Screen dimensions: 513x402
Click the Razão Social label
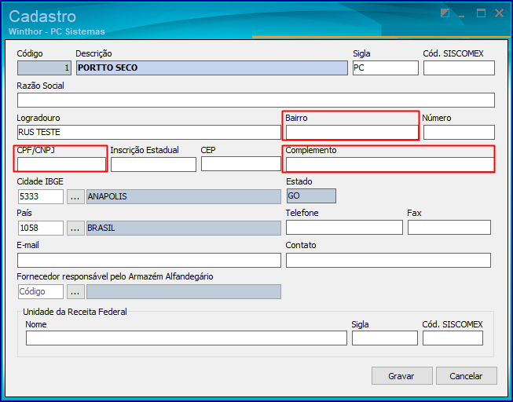click(x=41, y=86)
